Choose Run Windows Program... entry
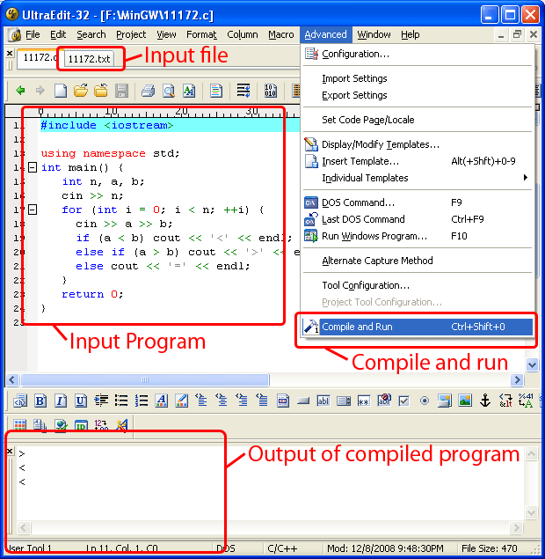The image size is (545, 559). [418, 236]
